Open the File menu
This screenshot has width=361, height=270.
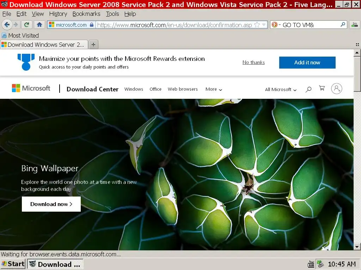tap(7, 14)
